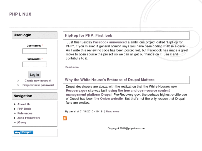Read more of the Drupal Matters article
The image size is (202, 151).
tap(113, 111)
